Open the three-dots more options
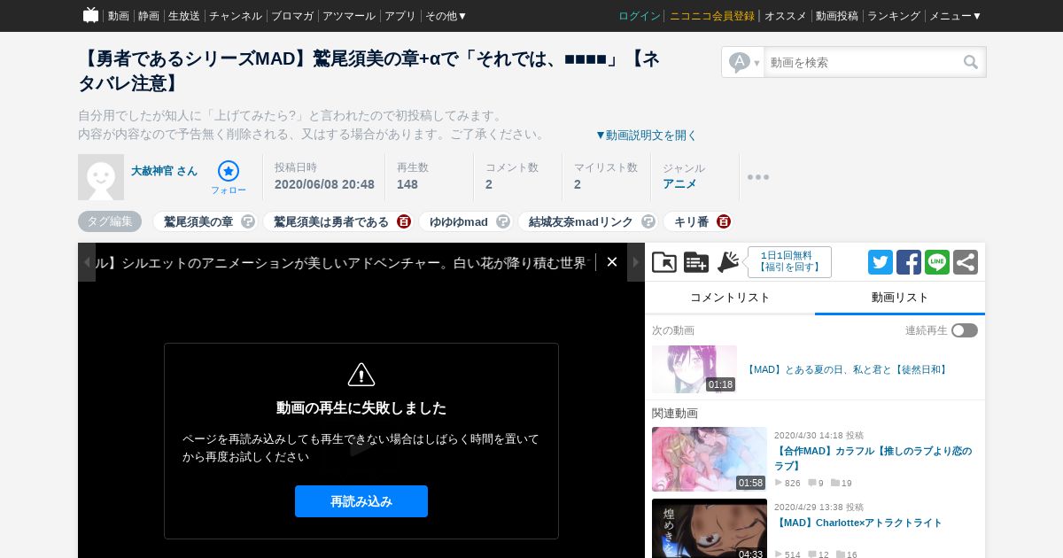The width and height of the screenshot is (1063, 558). tap(758, 177)
